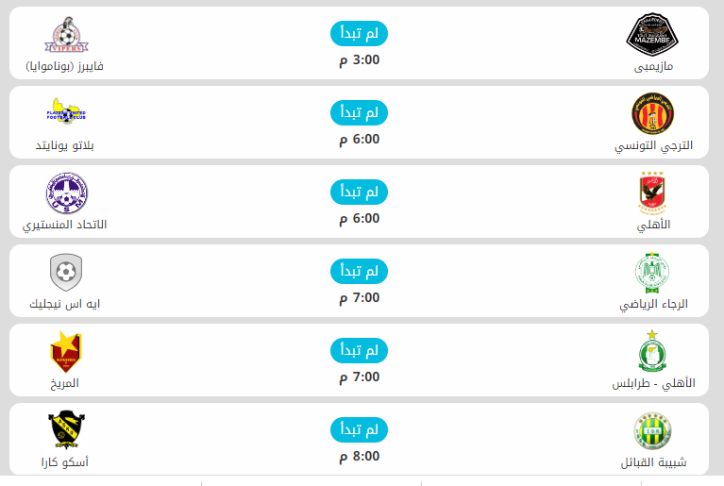Screen dimensions: 724x486
Task: Click the Plateau United club badge
Action: click(x=65, y=113)
